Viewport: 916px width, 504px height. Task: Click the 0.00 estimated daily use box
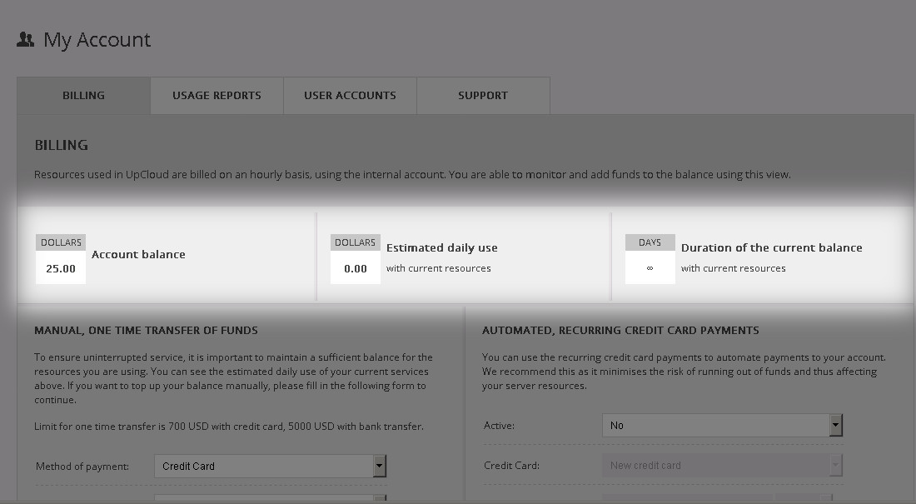[x=356, y=268]
